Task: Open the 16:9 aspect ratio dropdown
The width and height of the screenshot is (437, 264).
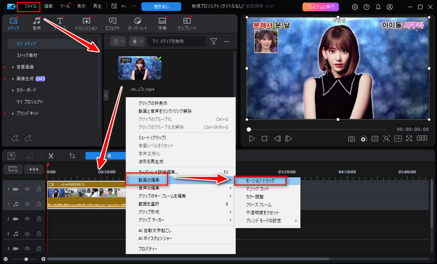Action: tap(423, 139)
